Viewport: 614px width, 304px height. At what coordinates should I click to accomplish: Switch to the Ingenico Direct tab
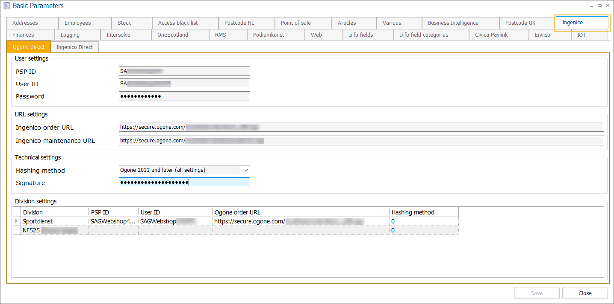pyautogui.click(x=74, y=47)
